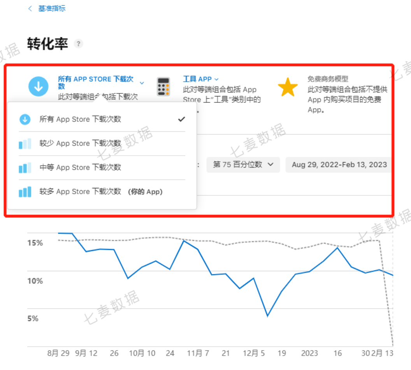
Task: Click the 15% axis label
Action: click(x=35, y=243)
